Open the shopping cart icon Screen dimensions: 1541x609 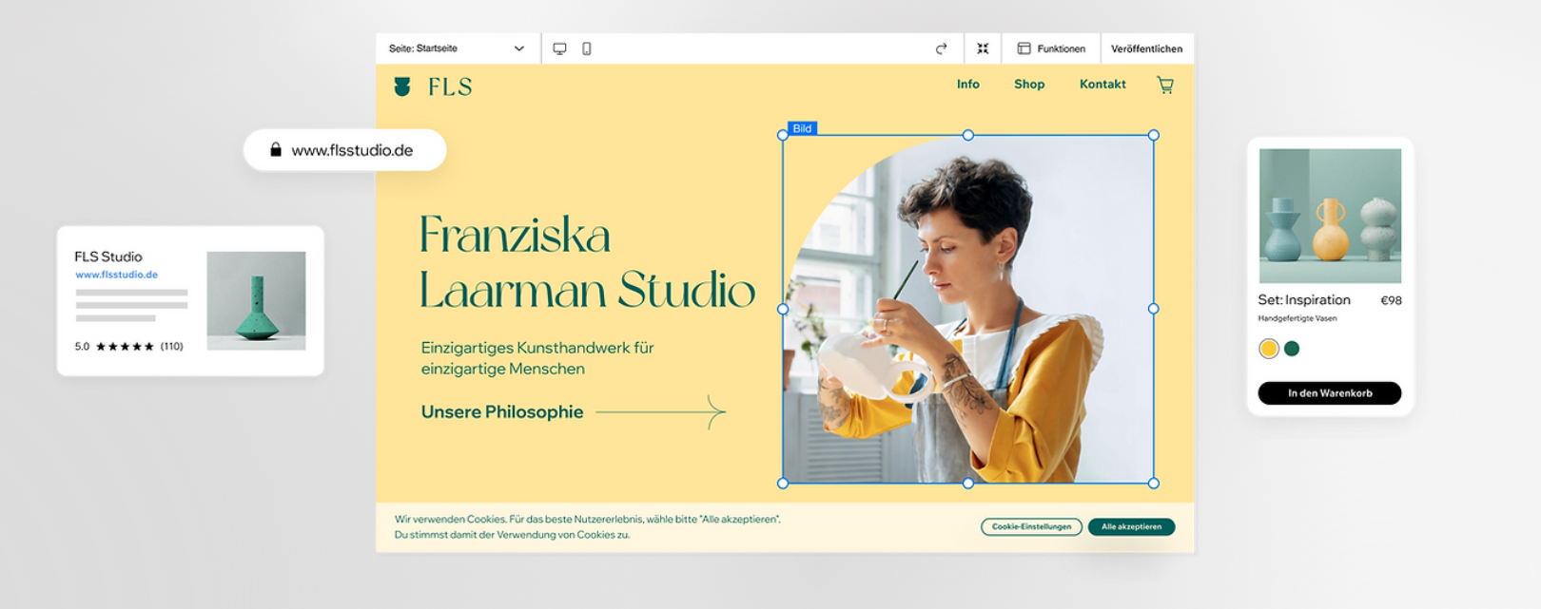(x=1165, y=85)
